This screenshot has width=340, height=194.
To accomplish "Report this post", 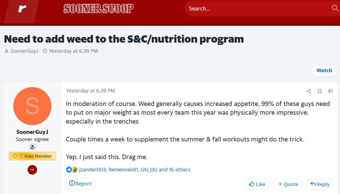I will click(80, 184).
